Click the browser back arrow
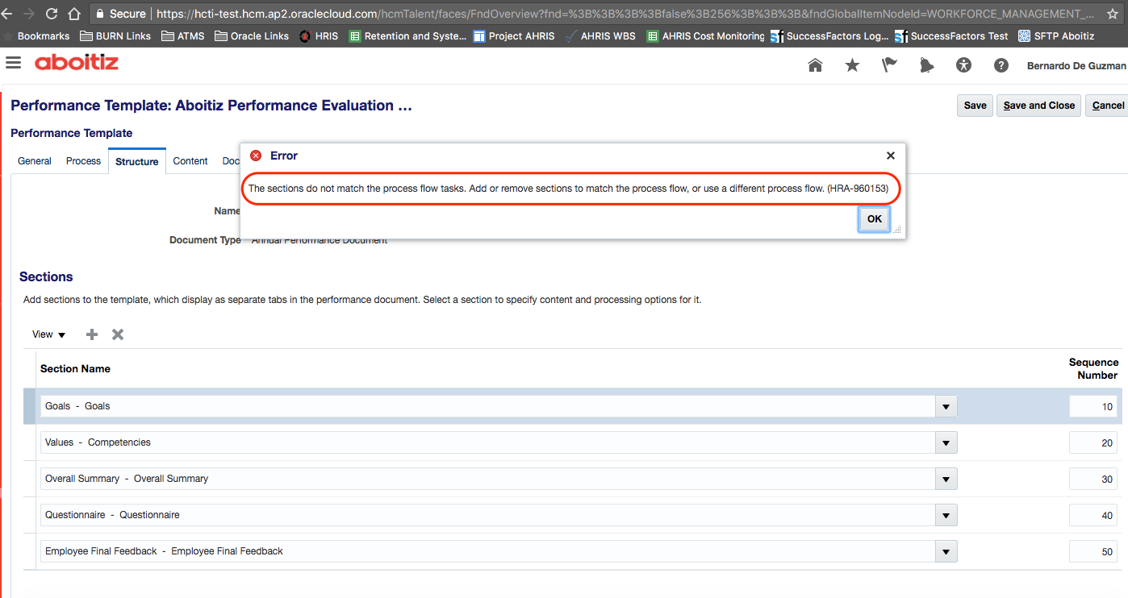Image resolution: width=1128 pixels, height=598 pixels. tap(8, 14)
